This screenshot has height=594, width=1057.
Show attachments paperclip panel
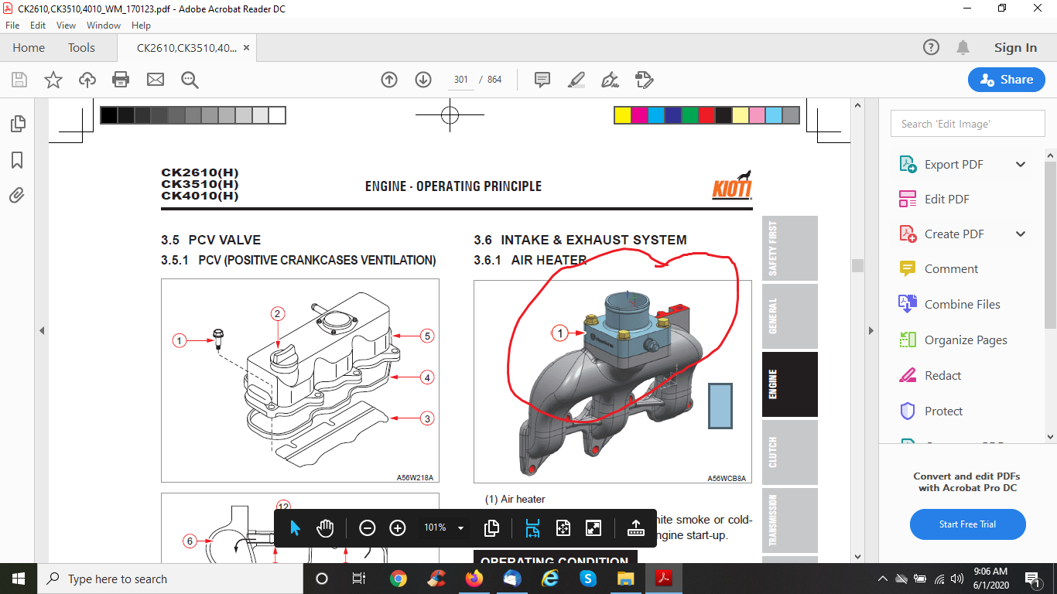pyautogui.click(x=17, y=196)
